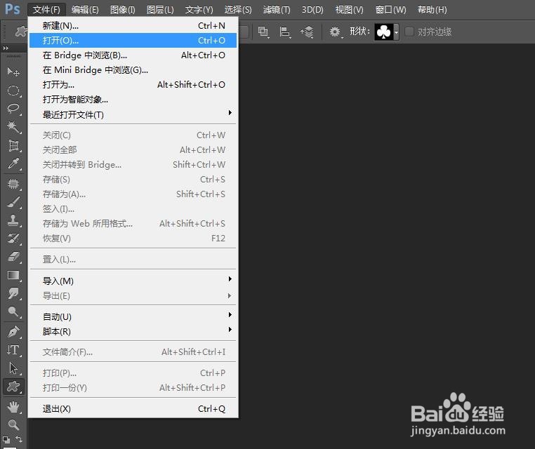Open the 窗口(W) menu

[390, 10]
